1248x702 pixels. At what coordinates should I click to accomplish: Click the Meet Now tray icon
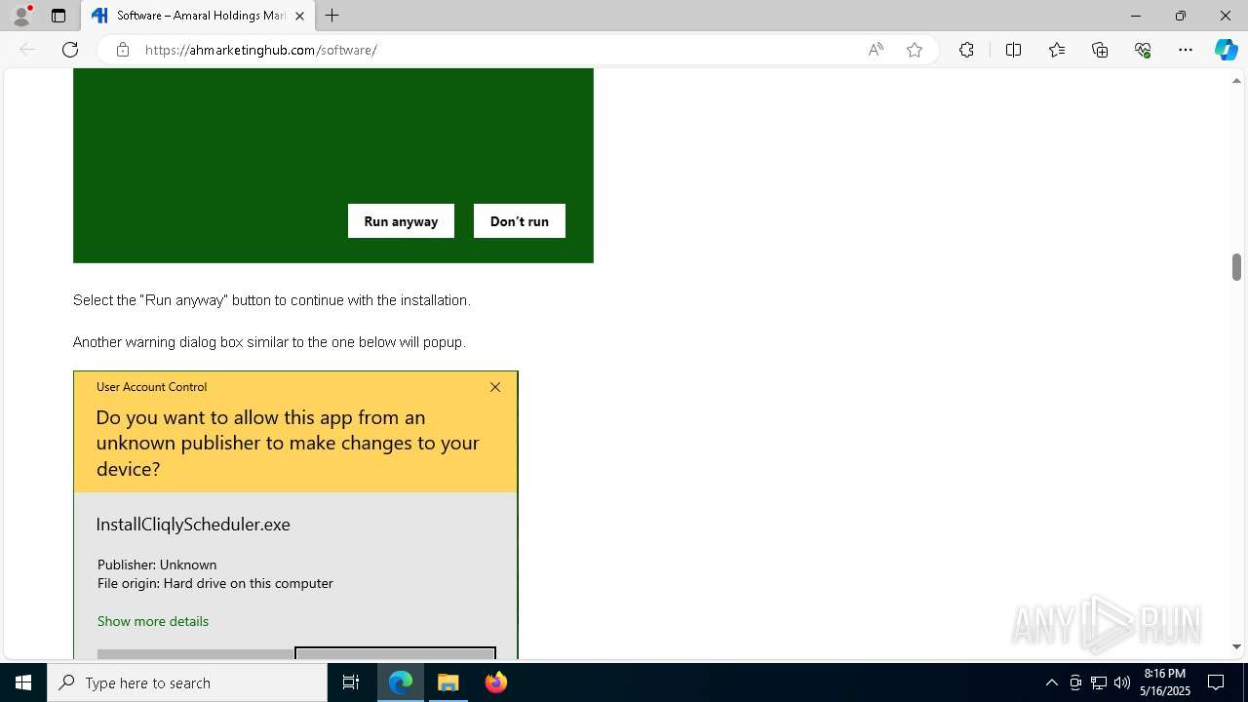1075,682
